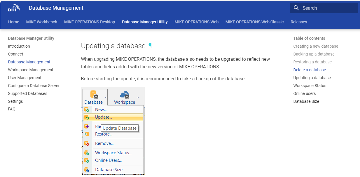Jump to Backing up a database section
Screen dimensions: 360x177
coord(314,54)
